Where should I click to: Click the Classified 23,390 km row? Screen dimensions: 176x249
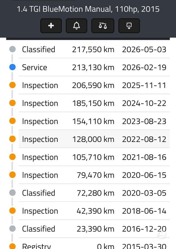pos(94,229)
